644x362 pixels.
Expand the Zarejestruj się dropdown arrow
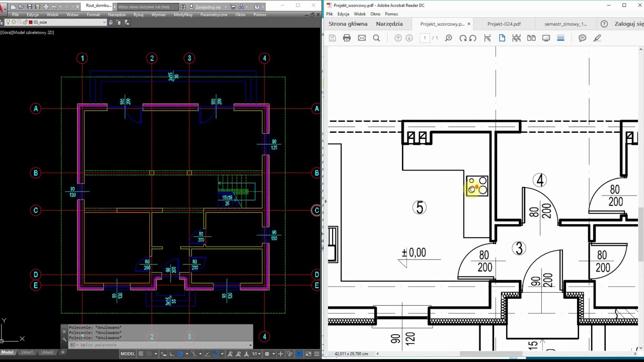click(225, 7)
